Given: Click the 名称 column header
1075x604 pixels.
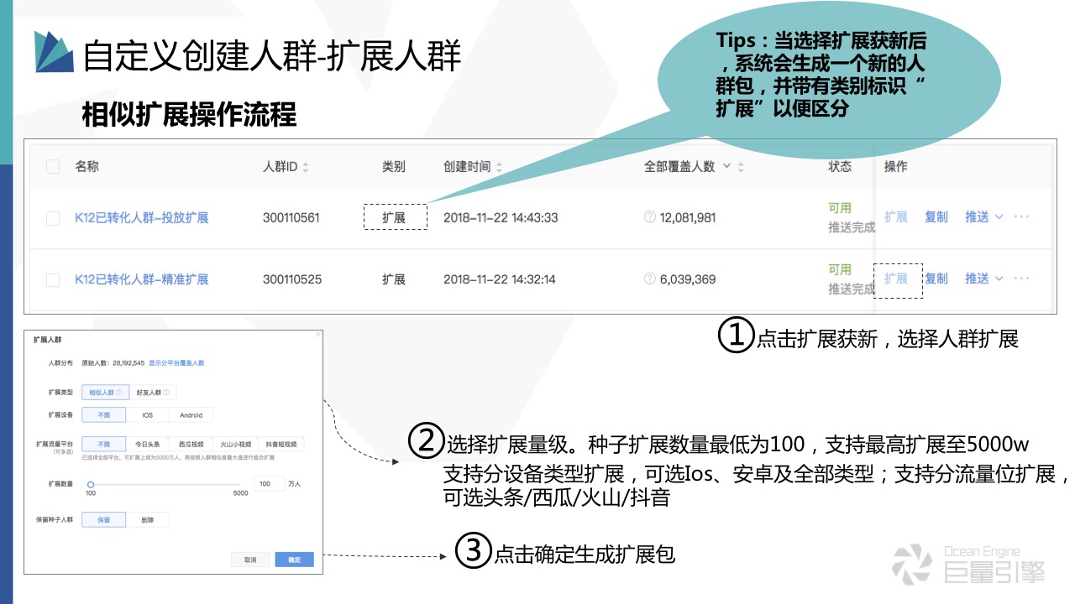Looking at the screenshot, I should click(87, 167).
